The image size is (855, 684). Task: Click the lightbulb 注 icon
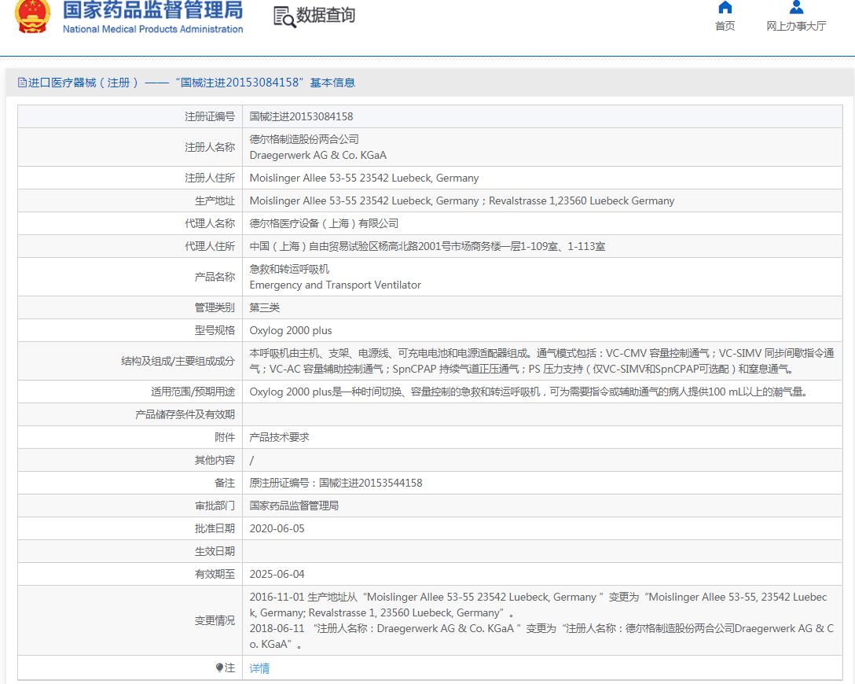(219, 667)
